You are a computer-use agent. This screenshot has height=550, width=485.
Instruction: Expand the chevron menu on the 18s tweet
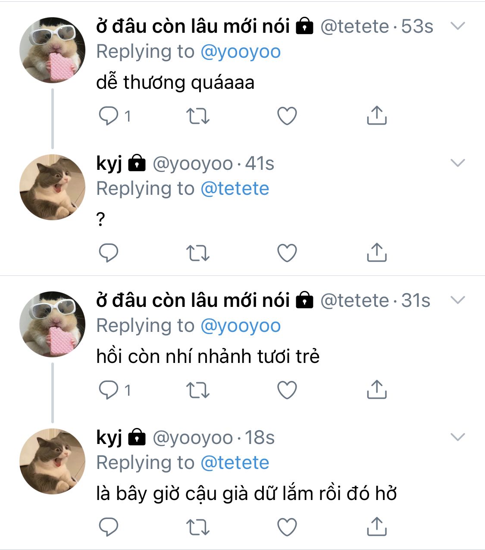coord(457,437)
